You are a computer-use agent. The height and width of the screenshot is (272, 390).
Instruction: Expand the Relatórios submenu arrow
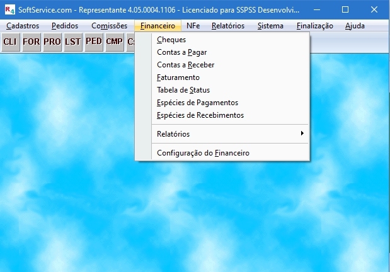pos(302,134)
